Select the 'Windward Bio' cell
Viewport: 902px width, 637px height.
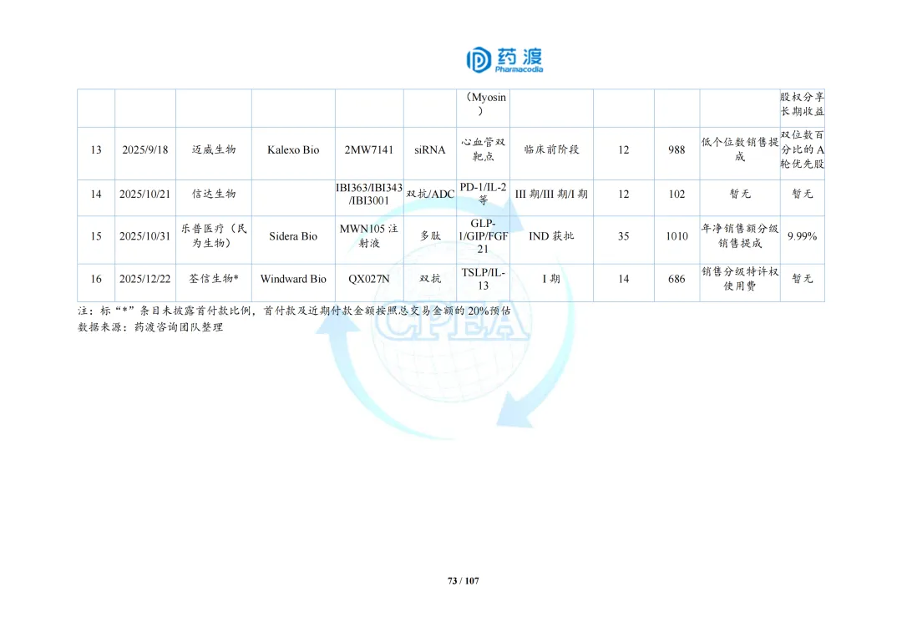(x=293, y=282)
